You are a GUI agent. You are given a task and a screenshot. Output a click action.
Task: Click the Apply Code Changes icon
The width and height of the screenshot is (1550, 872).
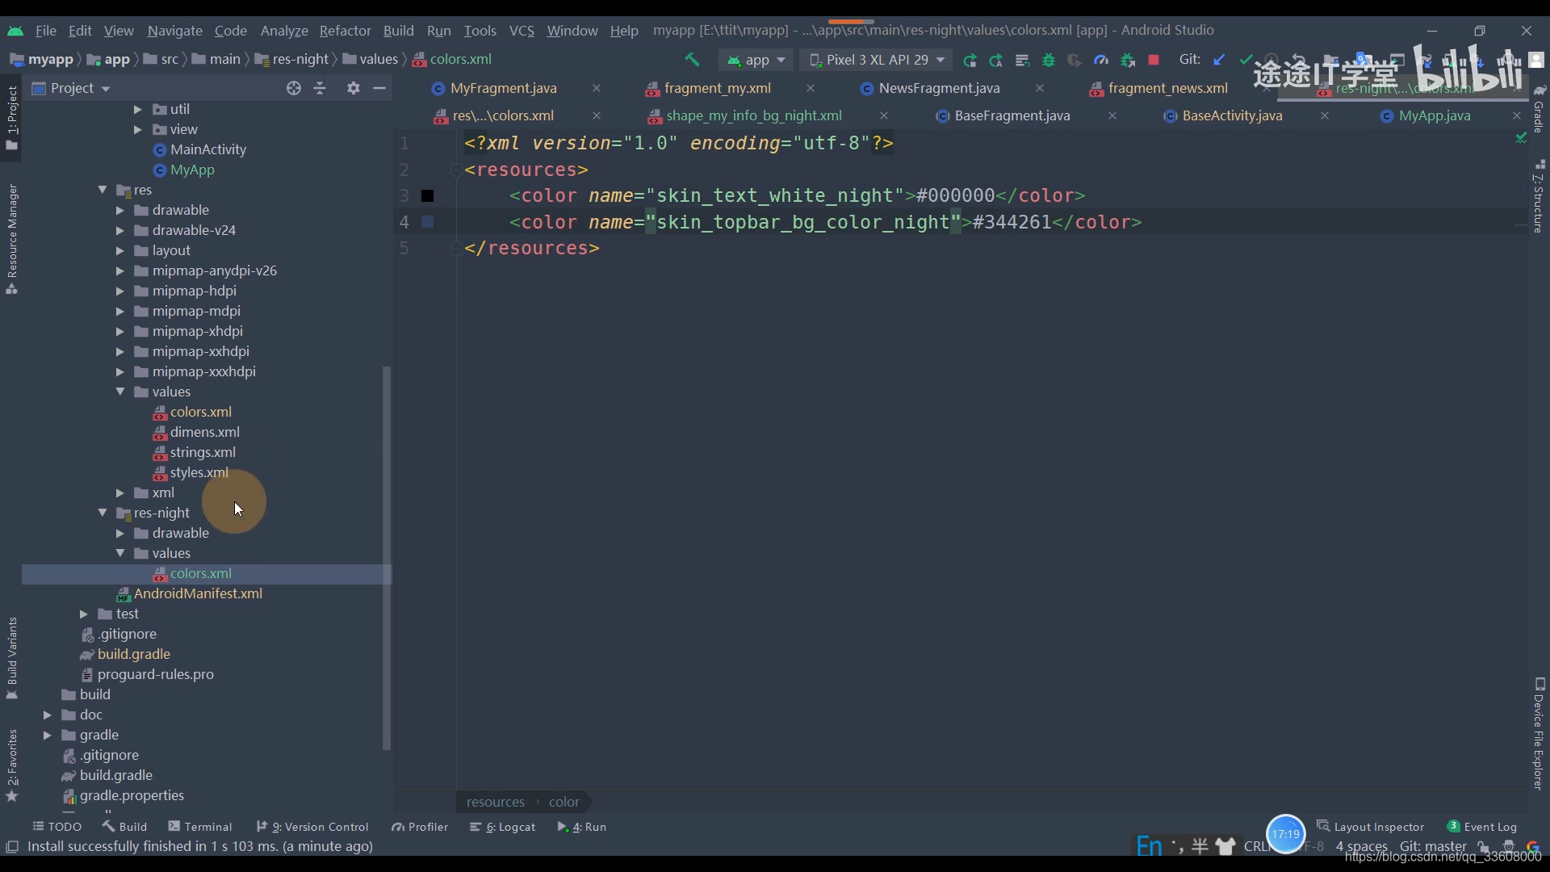pos(1022,60)
